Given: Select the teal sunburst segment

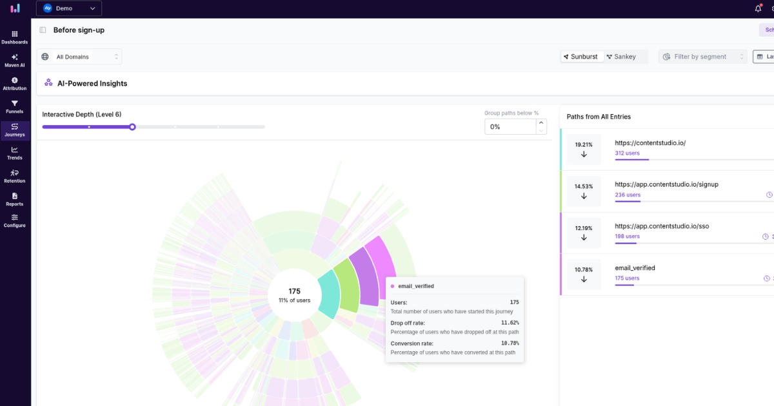Looking at the screenshot, I should pyautogui.click(x=329, y=294).
